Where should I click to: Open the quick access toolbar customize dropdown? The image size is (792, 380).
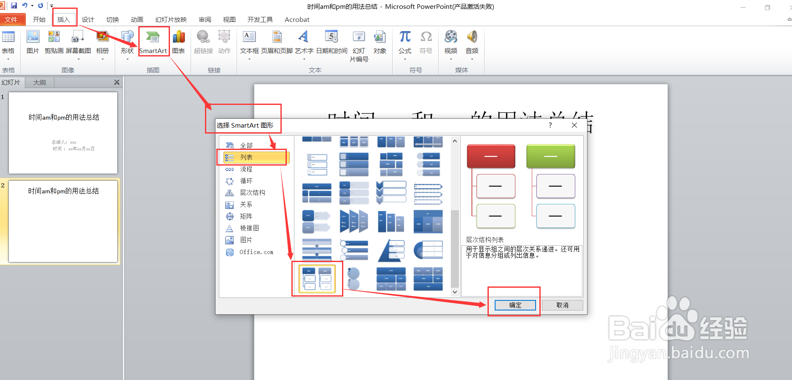[51, 6]
